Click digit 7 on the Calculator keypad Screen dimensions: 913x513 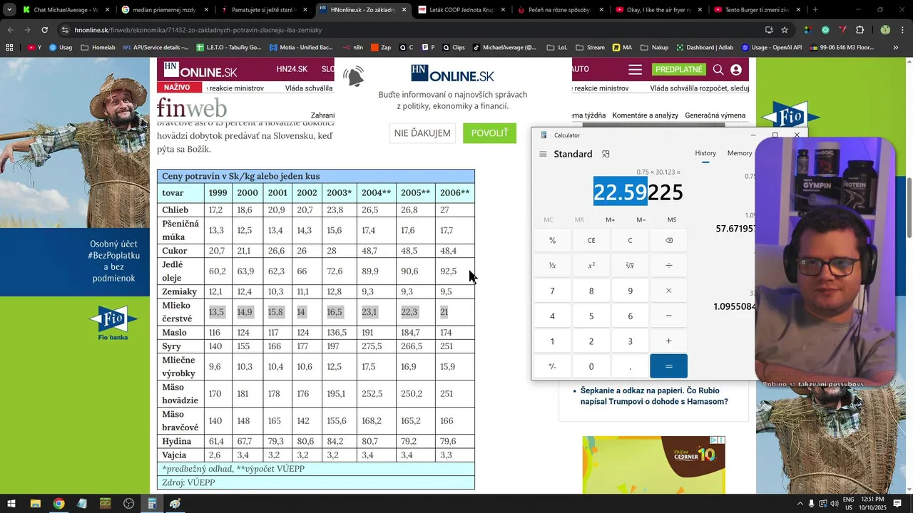tap(552, 291)
